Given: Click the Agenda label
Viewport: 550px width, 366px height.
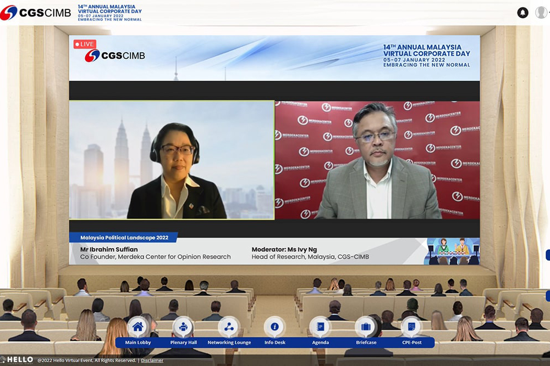Looking at the screenshot, I should click(x=320, y=342).
